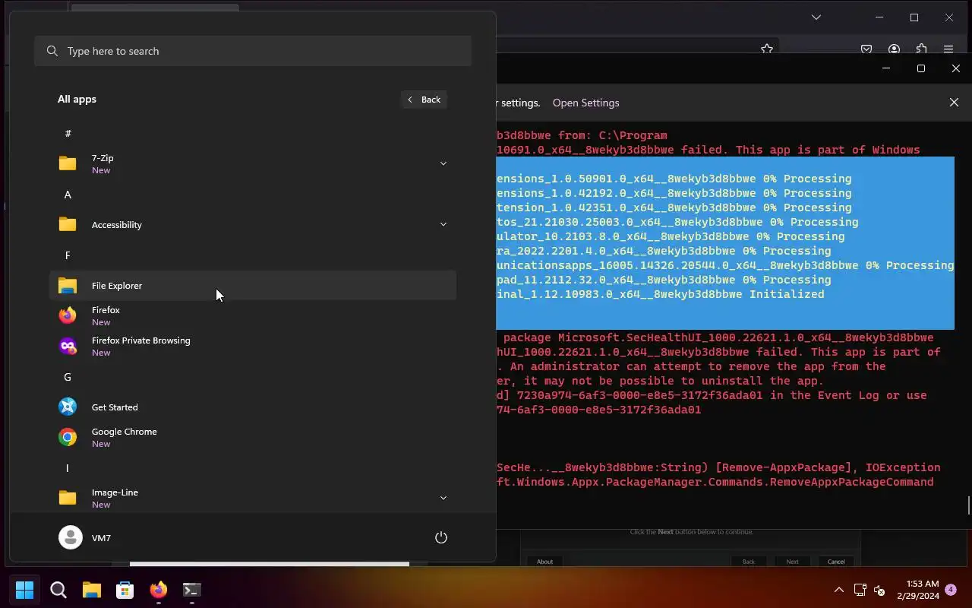Viewport: 972px width, 608px height.
Task: Jump to the F letter header
Action: [68, 255]
